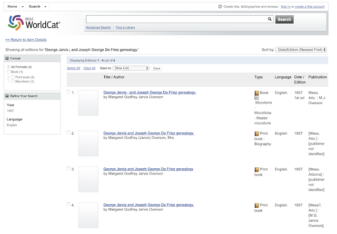337x234 pixels.
Task: Click the magnifier icon in search box
Action: [x=270, y=19]
